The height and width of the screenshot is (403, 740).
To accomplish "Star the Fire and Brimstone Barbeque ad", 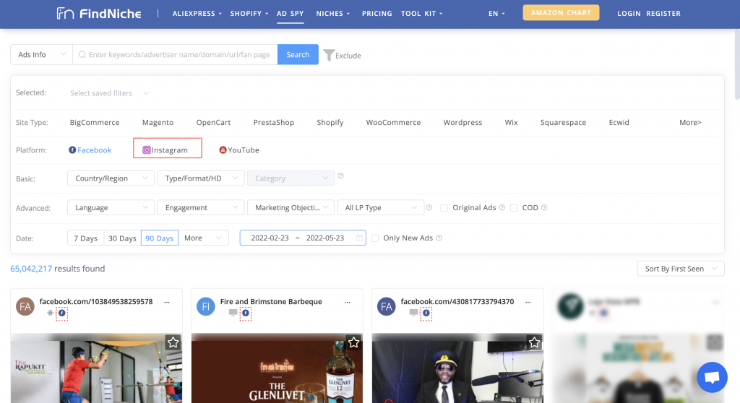I will [x=353, y=342].
